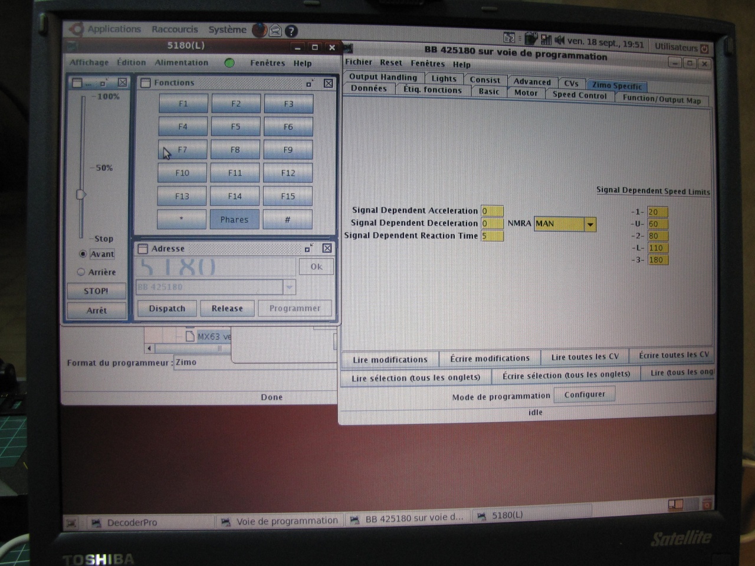Toggle the F7 function button
755x566 pixels.
point(182,150)
